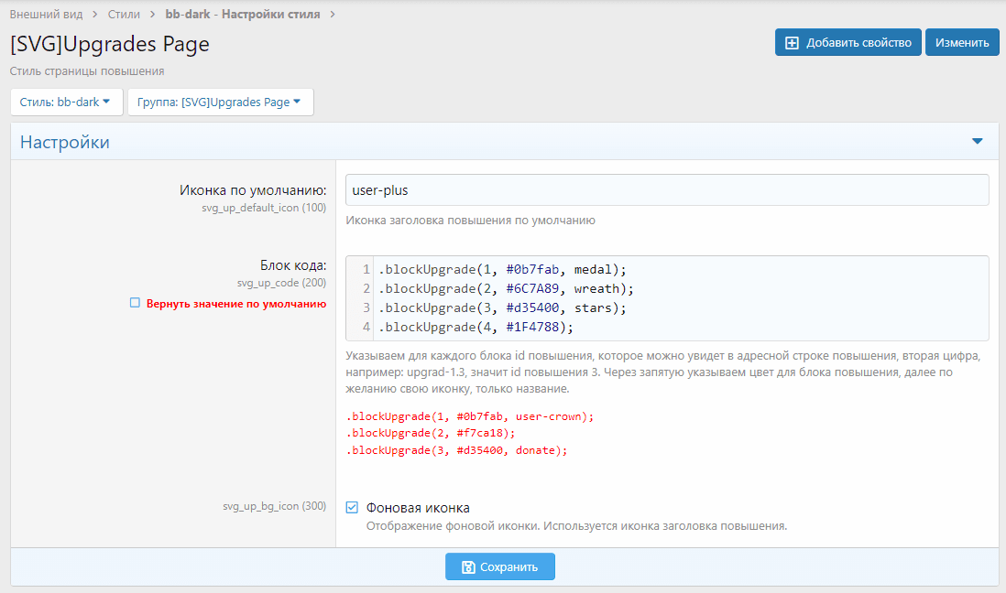Click the caret arrow in Стиль: bb-dark

pyautogui.click(x=107, y=102)
